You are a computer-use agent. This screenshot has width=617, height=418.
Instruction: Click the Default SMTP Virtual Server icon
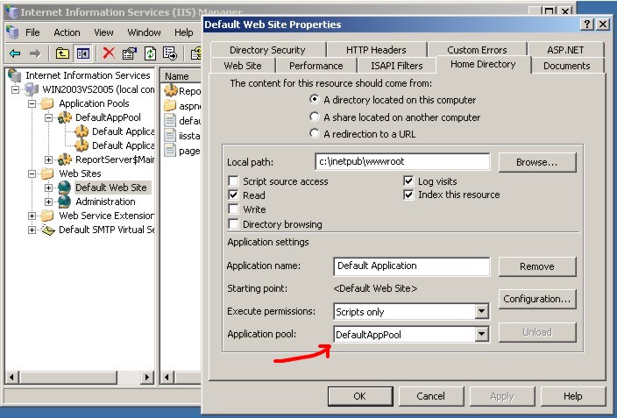pyautogui.click(x=48, y=230)
